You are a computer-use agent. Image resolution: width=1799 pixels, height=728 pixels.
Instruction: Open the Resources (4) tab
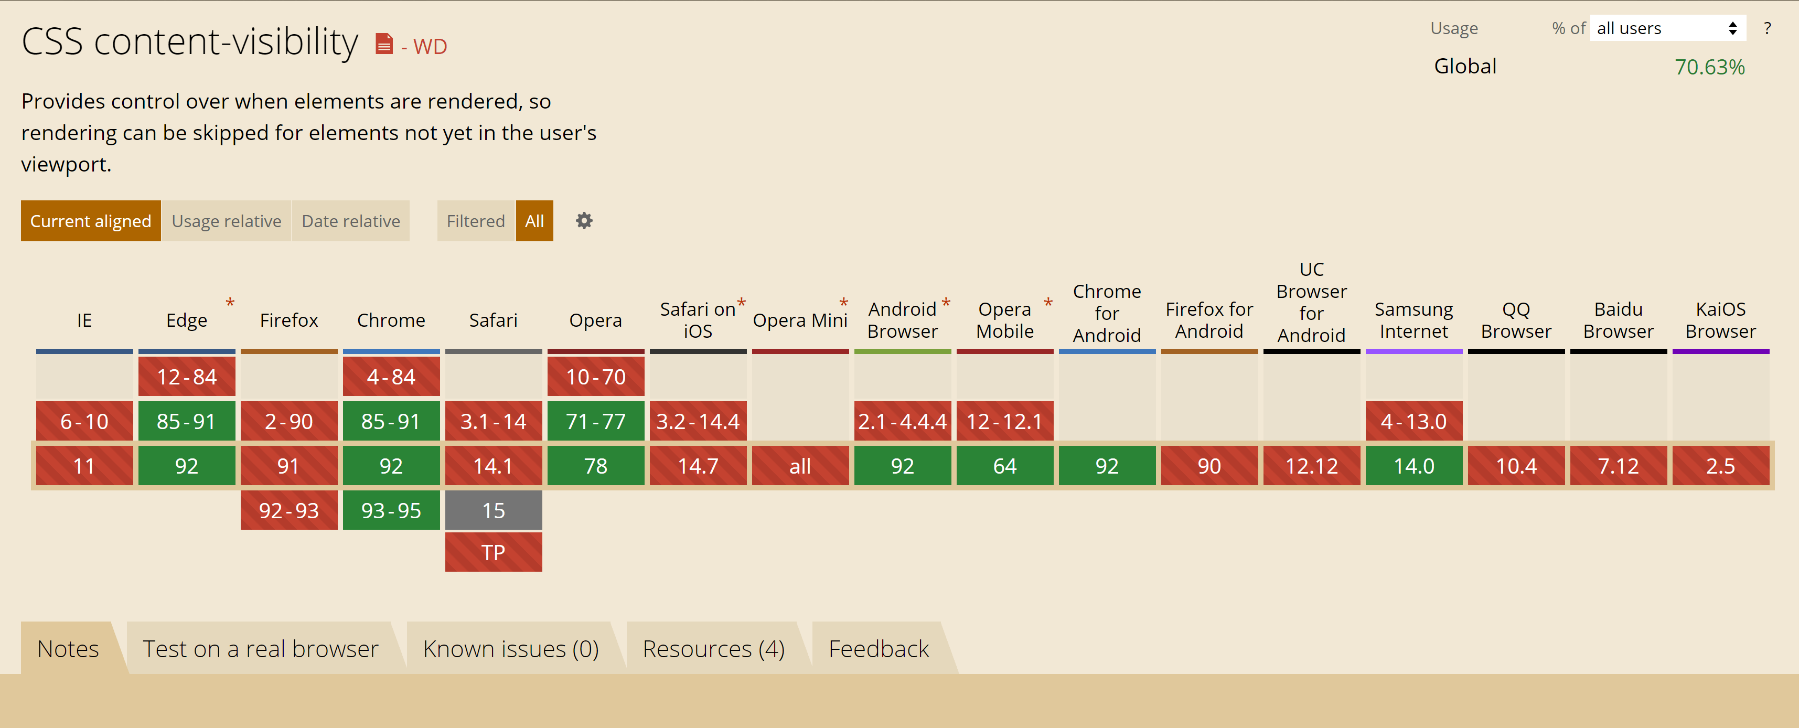[713, 648]
